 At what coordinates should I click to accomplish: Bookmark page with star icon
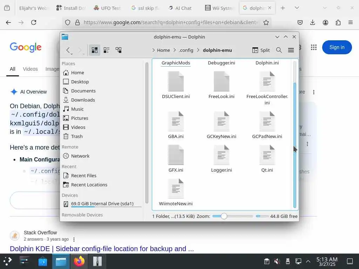coord(266,22)
